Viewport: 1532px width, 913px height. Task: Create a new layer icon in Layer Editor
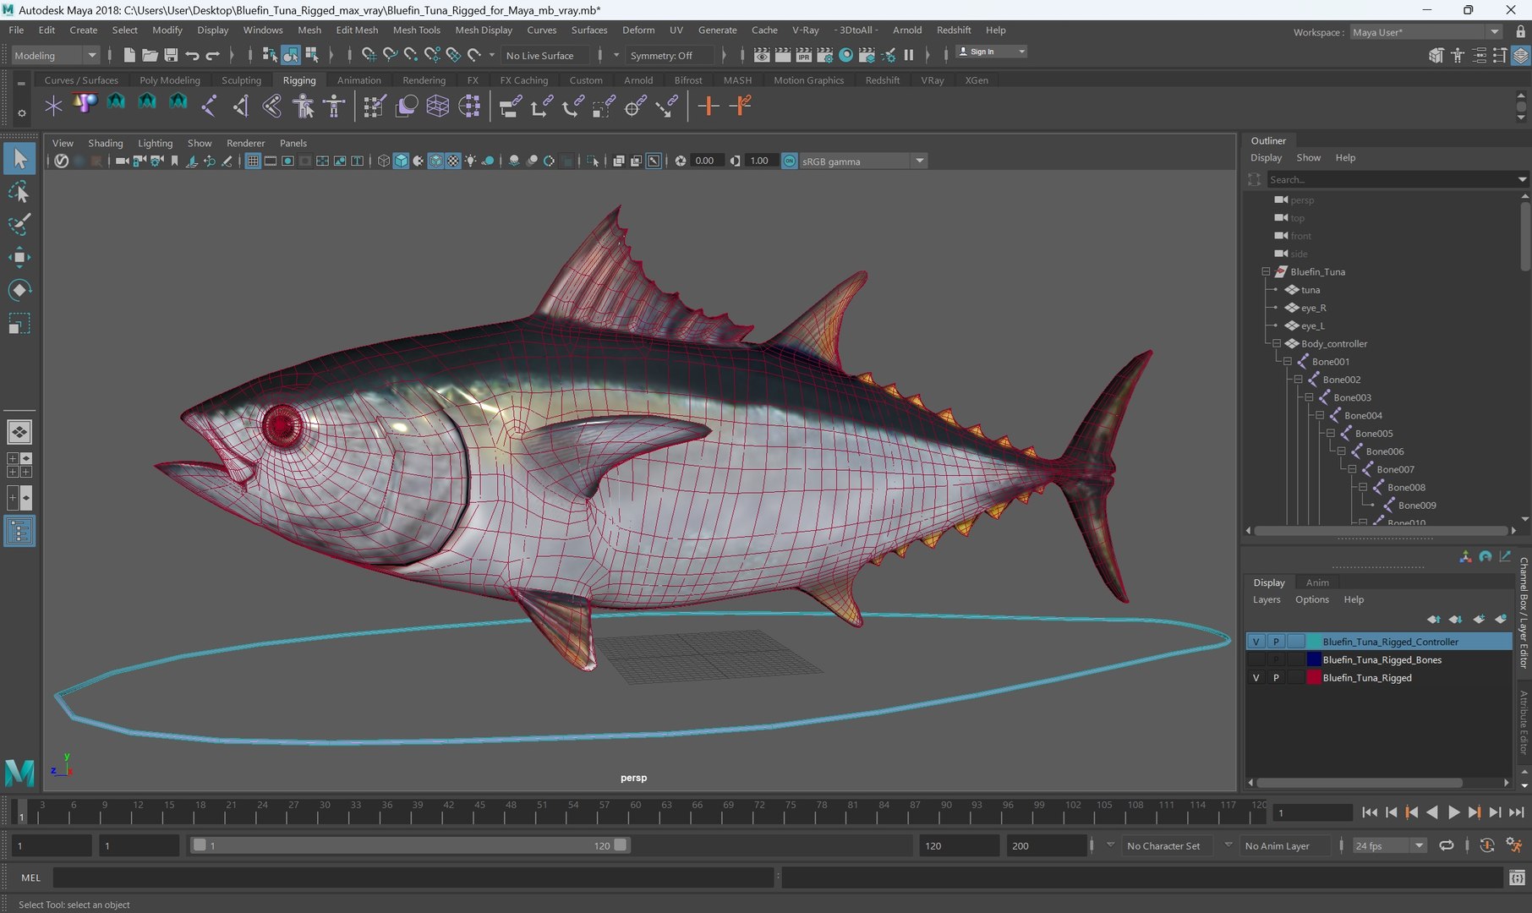point(1478,619)
